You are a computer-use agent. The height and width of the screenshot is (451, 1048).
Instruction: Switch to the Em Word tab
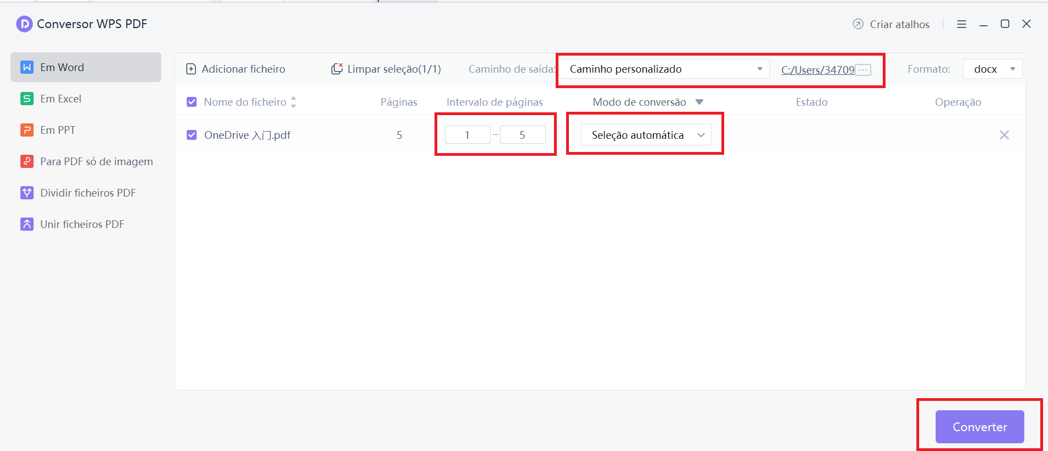click(x=86, y=67)
